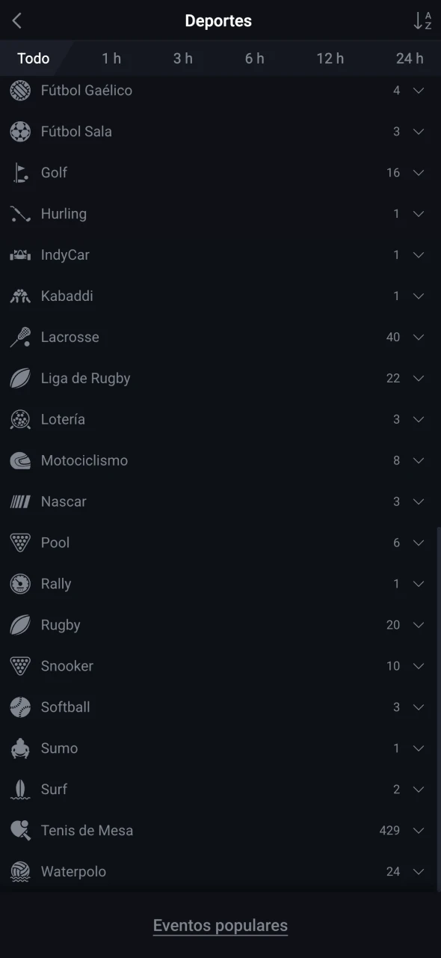Tap the Lacrosse stick icon
Image resolution: width=441 pixels, height=958 pixels.
tap(20, 338)
